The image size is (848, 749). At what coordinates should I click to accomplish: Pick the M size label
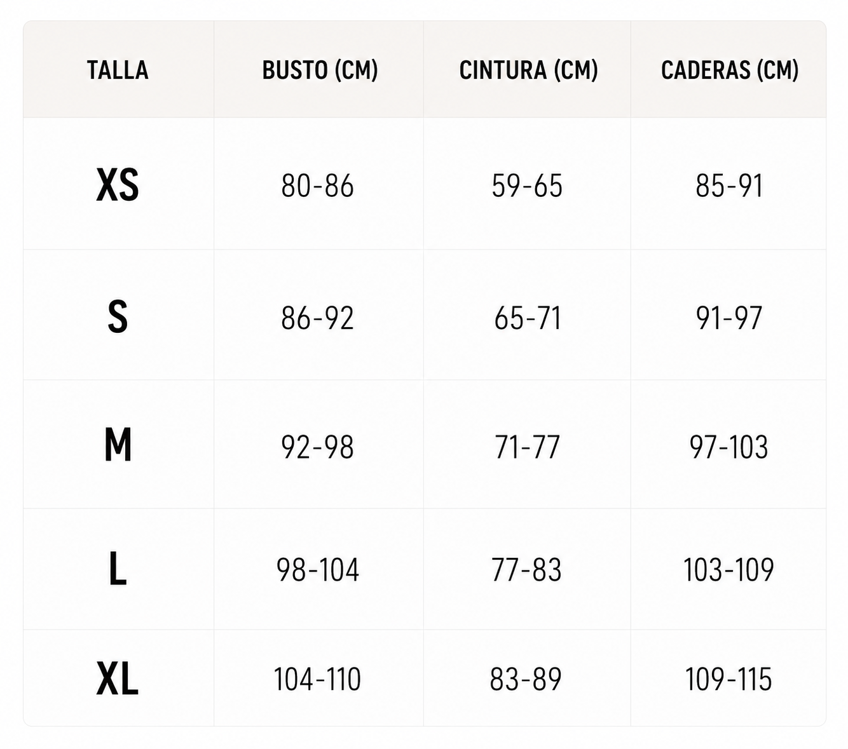pos(118,445)
